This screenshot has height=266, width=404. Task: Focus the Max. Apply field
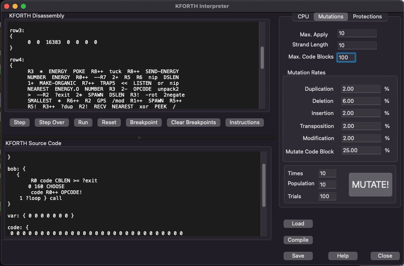tap(357, 33)
